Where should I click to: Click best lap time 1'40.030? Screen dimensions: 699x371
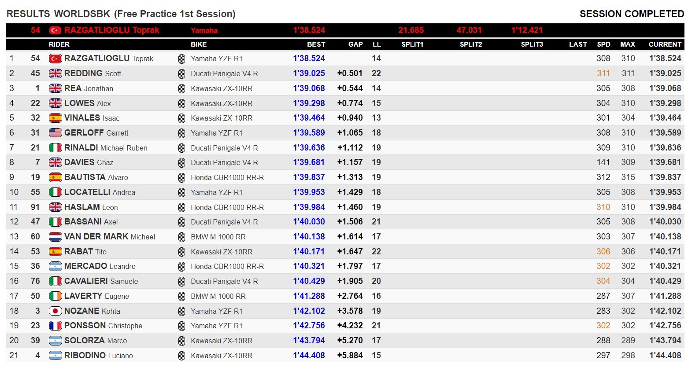tap(309, 222)
